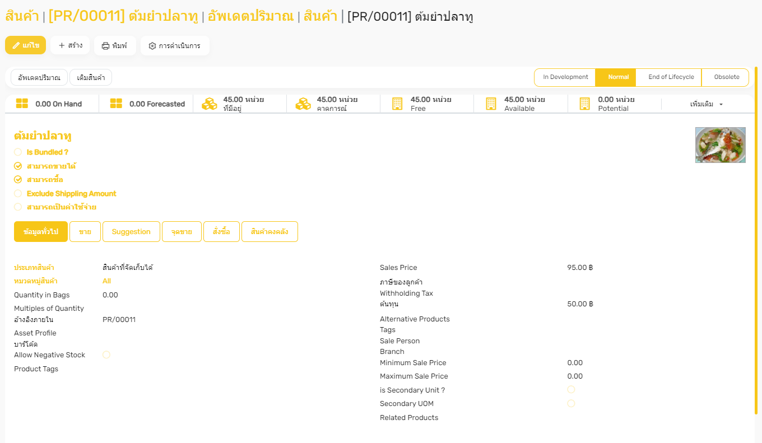Set status to In Development

565,77
